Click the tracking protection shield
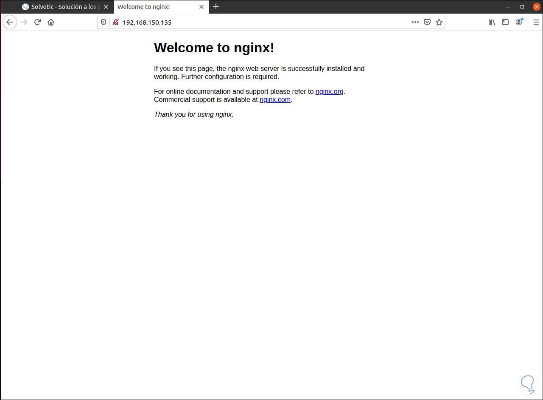The image size is (543, 400). (x=104, y=22)
